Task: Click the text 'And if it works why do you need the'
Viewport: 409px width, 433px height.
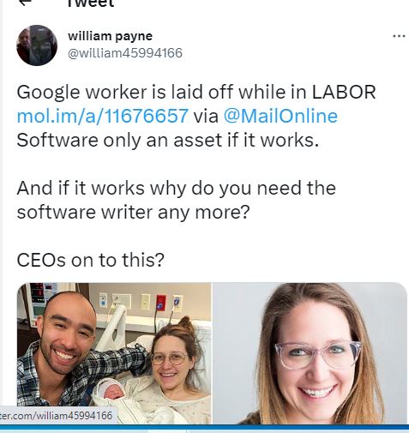Action: click(177, 188)
